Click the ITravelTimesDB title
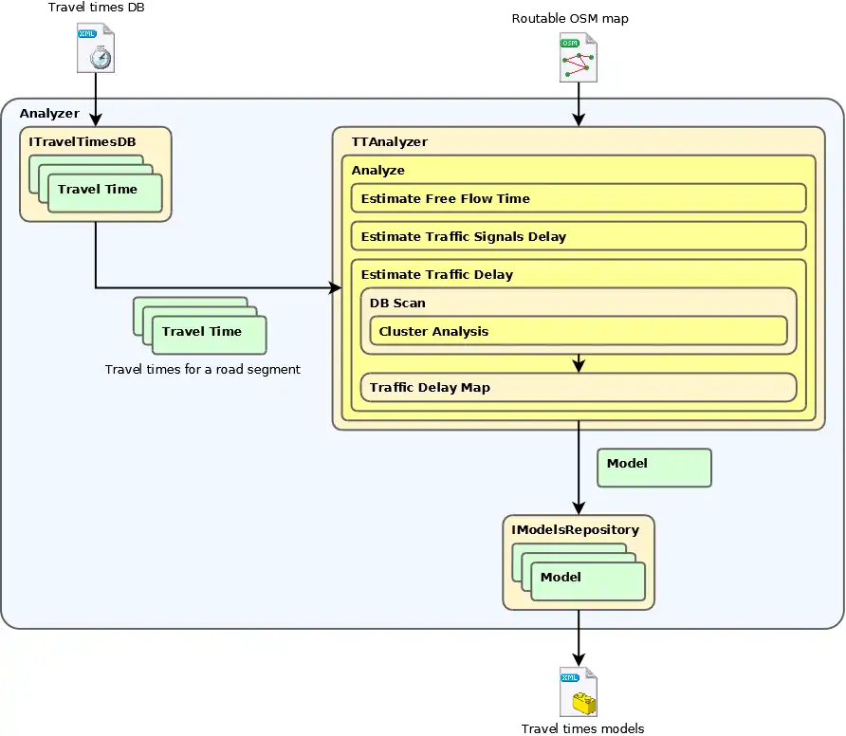This screenshot has width=846, height=736. [83, 142]
